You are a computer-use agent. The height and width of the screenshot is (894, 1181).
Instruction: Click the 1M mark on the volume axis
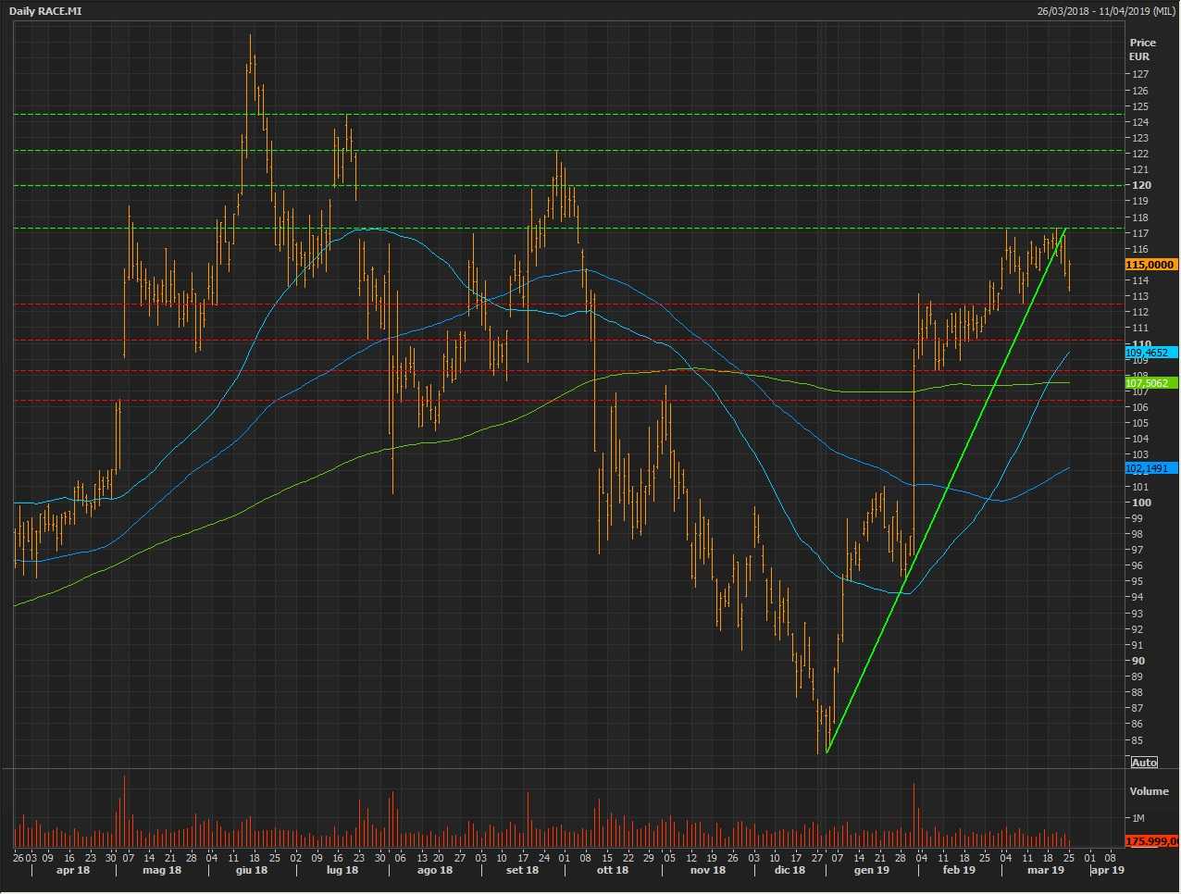click(1138, 818)
